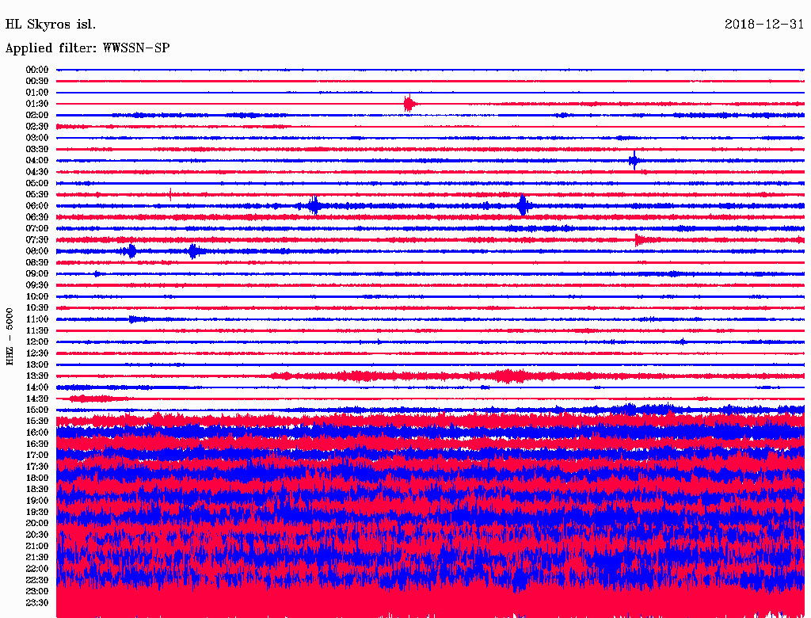Image resolution: width=811 pixels, height=618 pixels.
Task: Click the HHZ - 5000 axis label
Action: 10,337
